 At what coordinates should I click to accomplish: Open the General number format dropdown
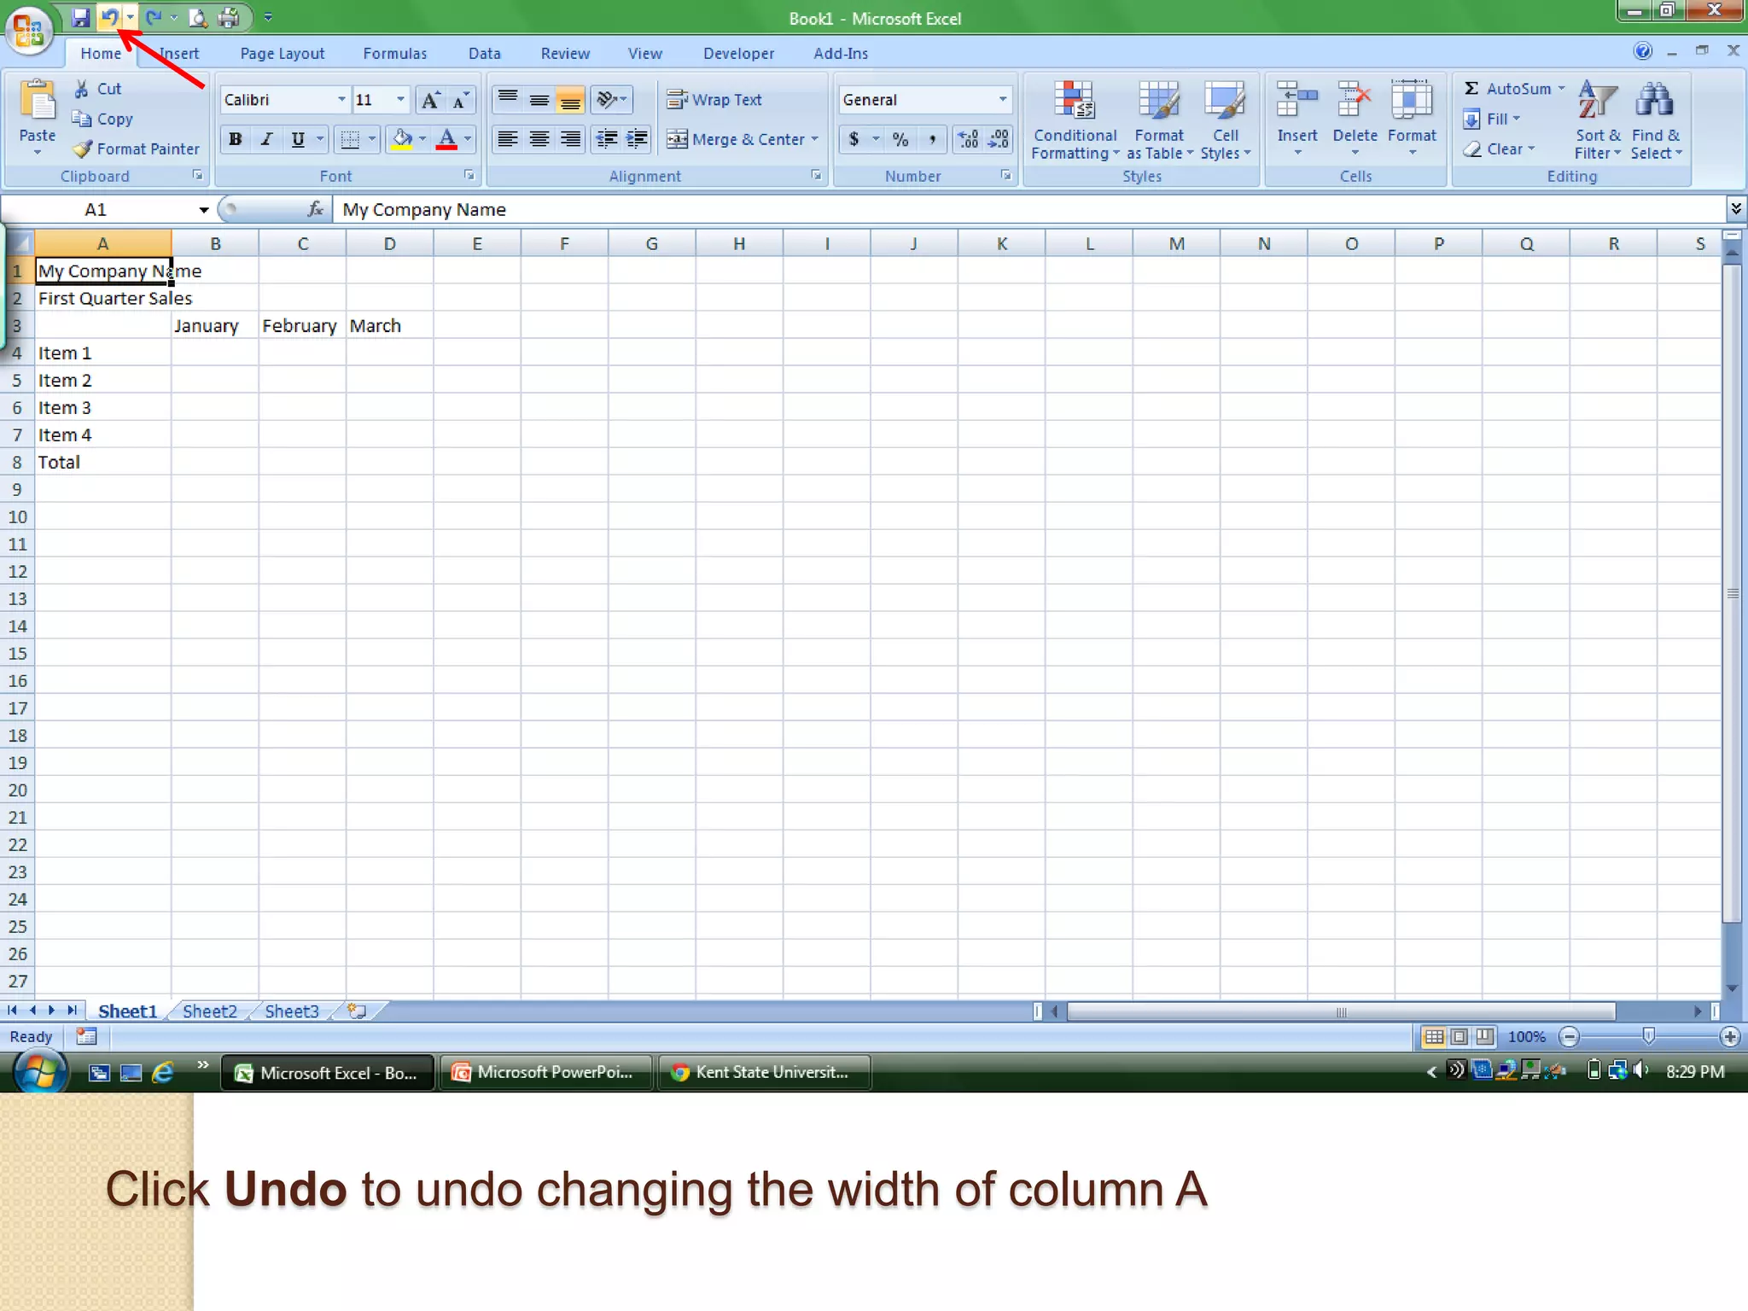[x=1003, y=100]
